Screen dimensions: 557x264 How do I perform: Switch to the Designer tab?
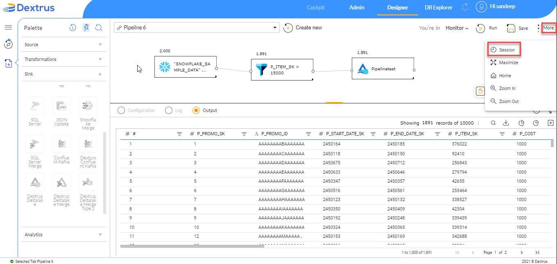[398, 7]
